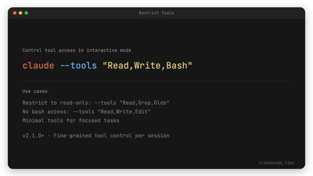Image resolution: width=313 pixels, height=176 pixels.
Task: Click the Use cases section heading
Action: click(35, 91)
